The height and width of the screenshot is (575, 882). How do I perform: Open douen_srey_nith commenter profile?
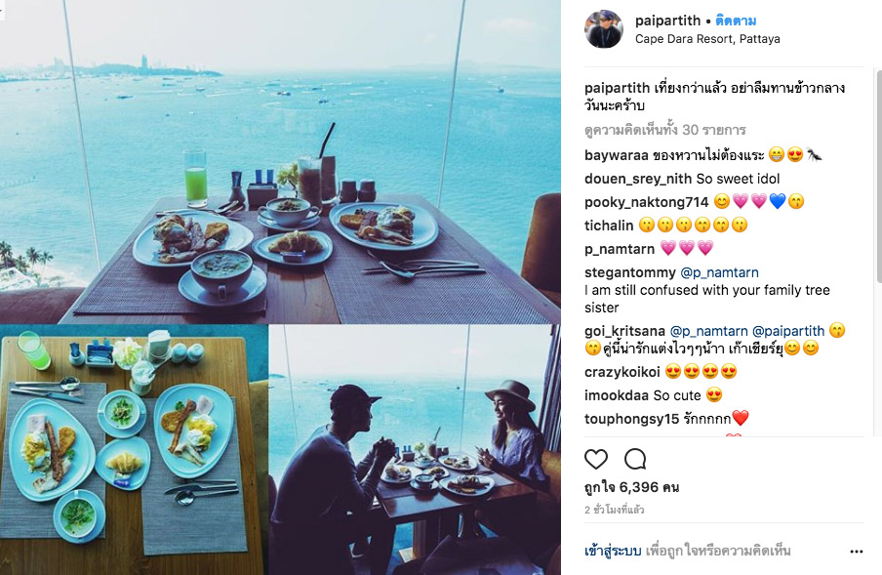click(638, 179)
